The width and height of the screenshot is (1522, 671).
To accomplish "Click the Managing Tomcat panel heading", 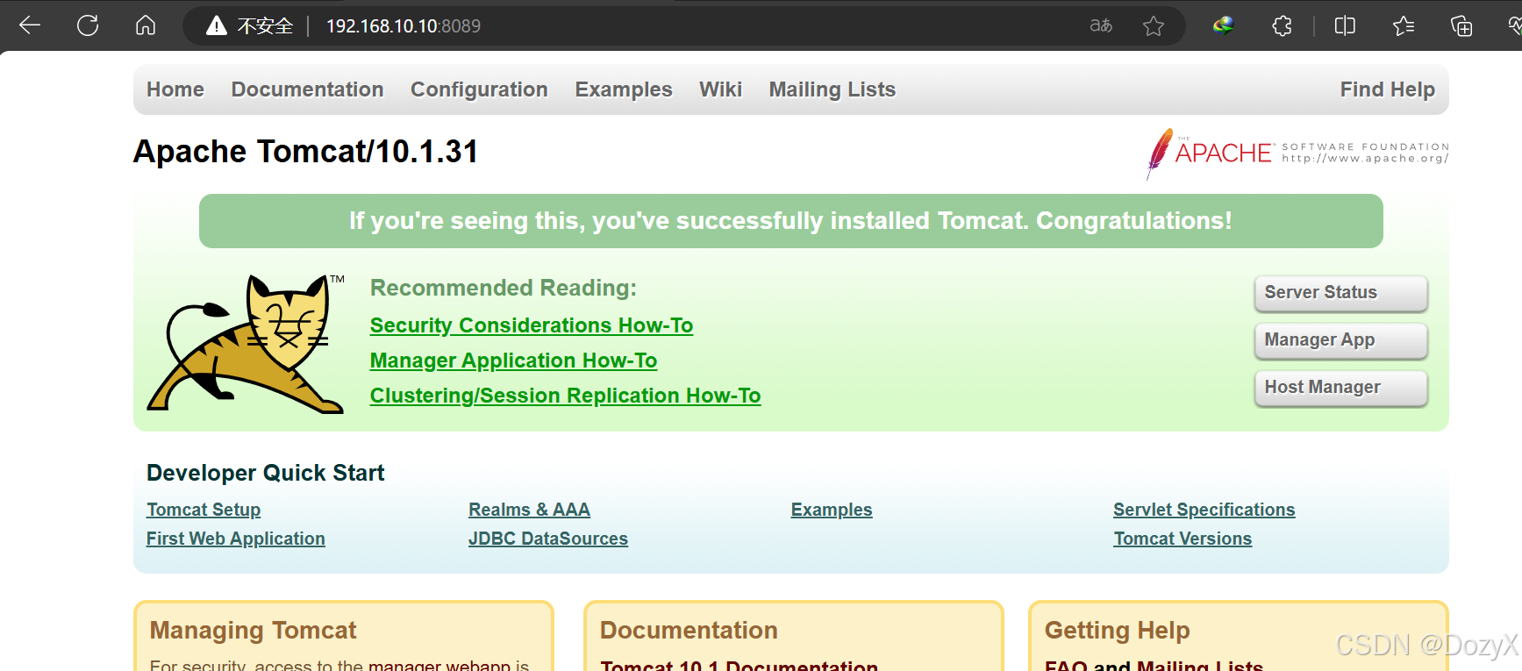I will tap(254, 630).
